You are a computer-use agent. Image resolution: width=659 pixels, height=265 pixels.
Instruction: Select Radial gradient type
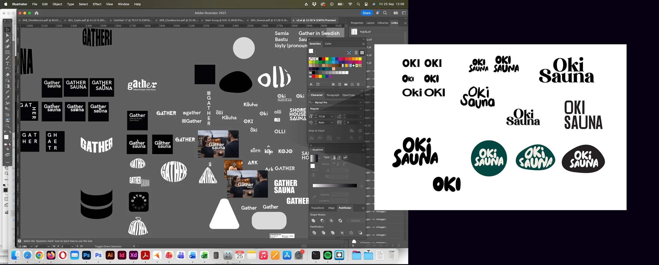tap(340, 157)
